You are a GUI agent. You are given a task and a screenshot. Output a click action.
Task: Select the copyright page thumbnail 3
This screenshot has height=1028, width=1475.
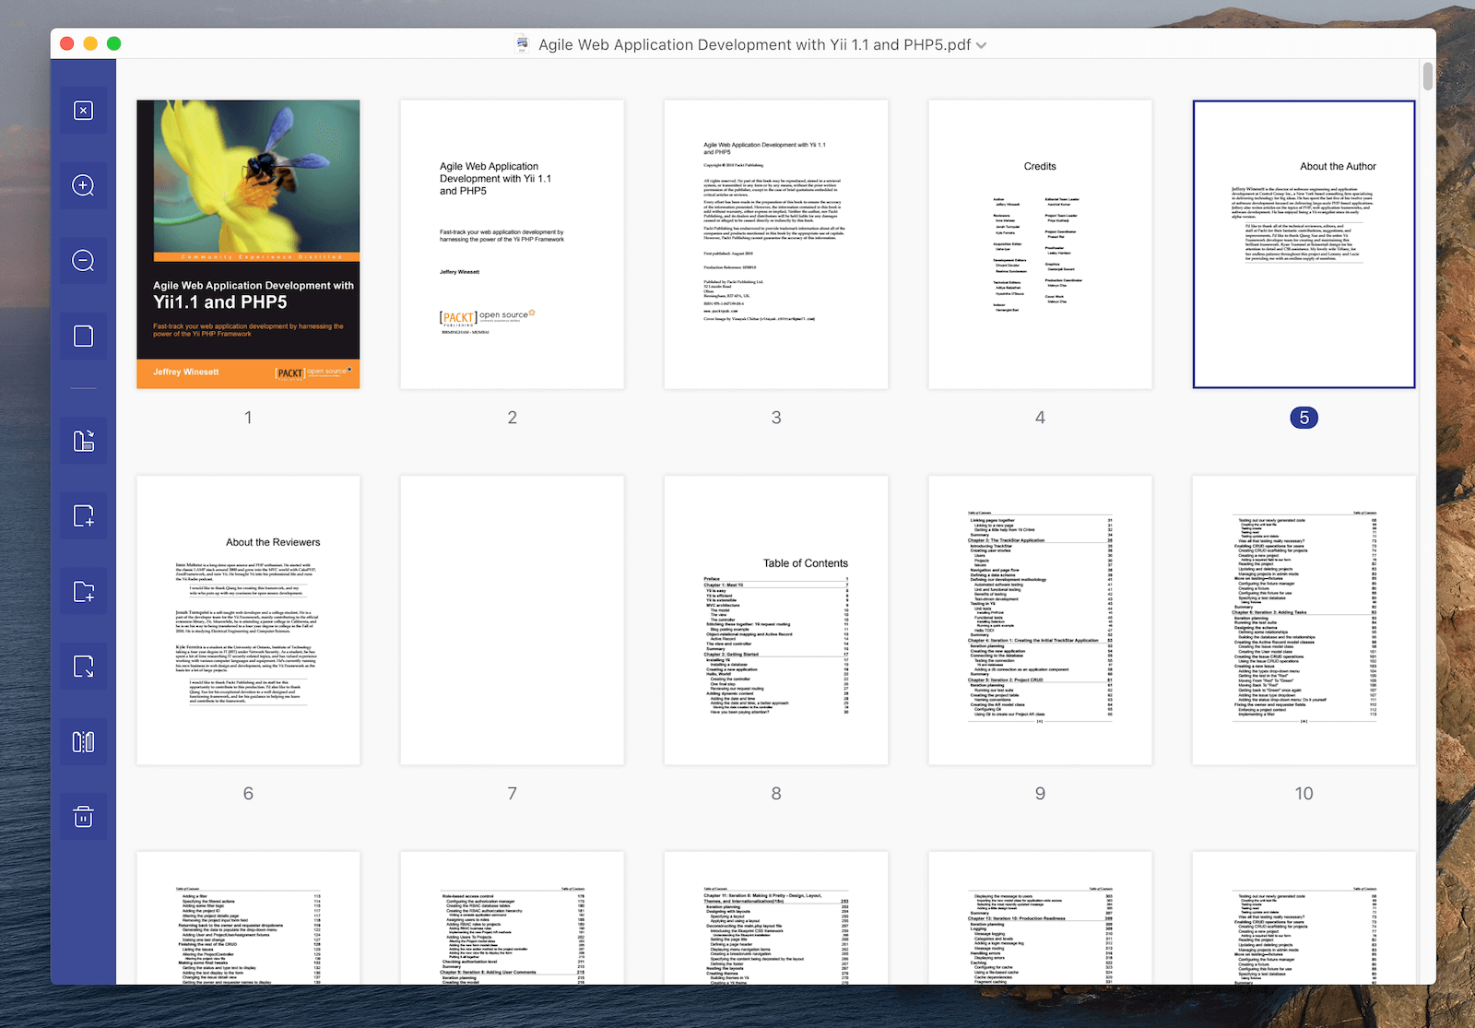(x=776, y=244)
